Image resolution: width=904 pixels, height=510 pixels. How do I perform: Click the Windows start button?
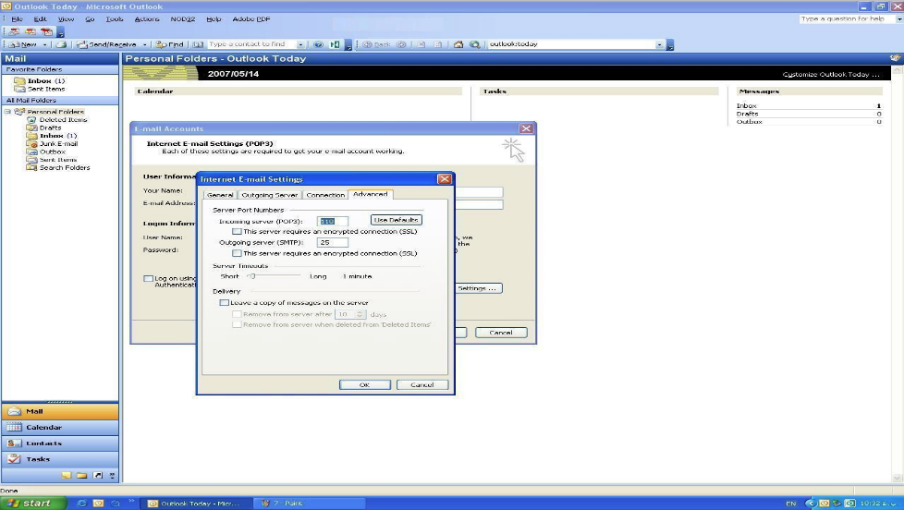pos(33,504)
